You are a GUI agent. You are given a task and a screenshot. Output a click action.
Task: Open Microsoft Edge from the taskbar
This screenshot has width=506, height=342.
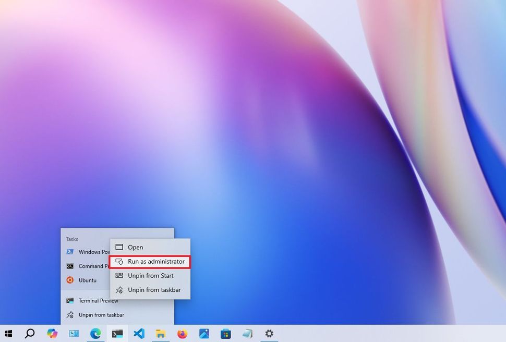pos(95,333)
